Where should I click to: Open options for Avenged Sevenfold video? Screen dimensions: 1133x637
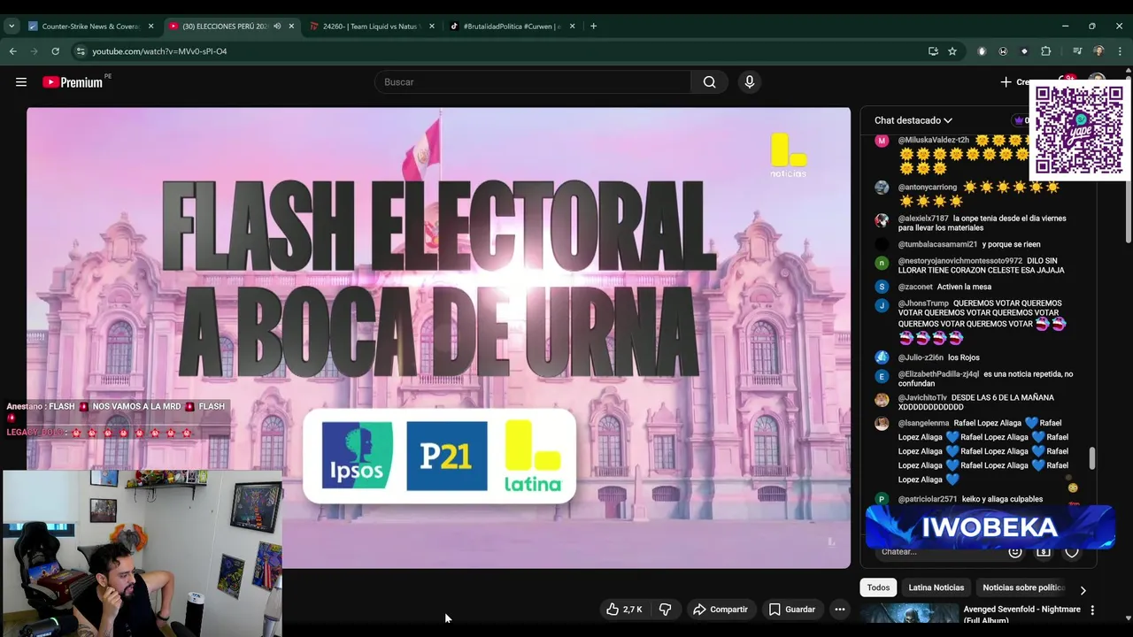tap(1092, 610)
